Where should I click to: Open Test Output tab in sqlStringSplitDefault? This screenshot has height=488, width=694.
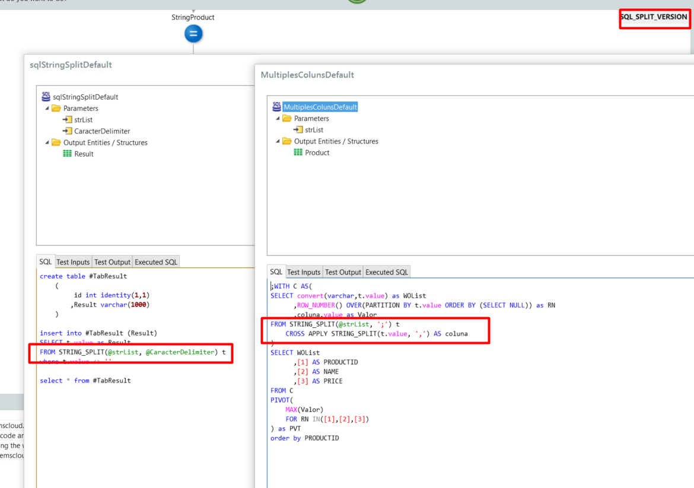click(112, 262)
